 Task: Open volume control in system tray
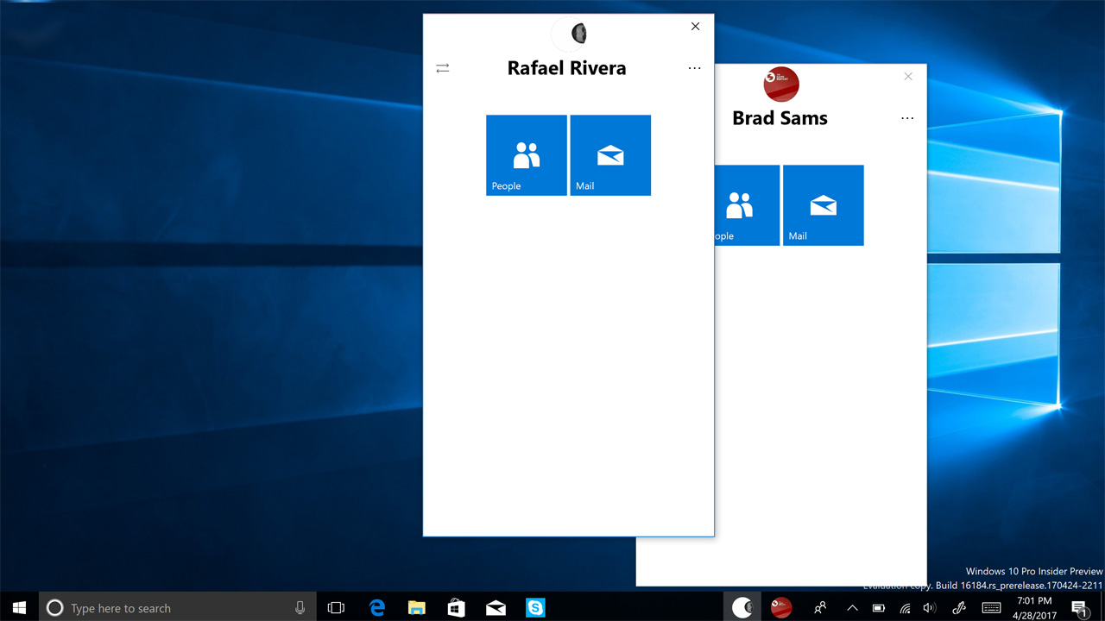[x=930, y=608]
